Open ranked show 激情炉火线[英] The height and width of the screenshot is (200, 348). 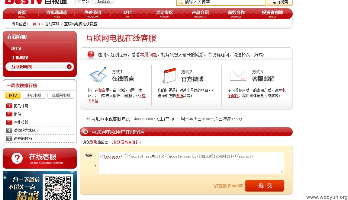point(25,130)
